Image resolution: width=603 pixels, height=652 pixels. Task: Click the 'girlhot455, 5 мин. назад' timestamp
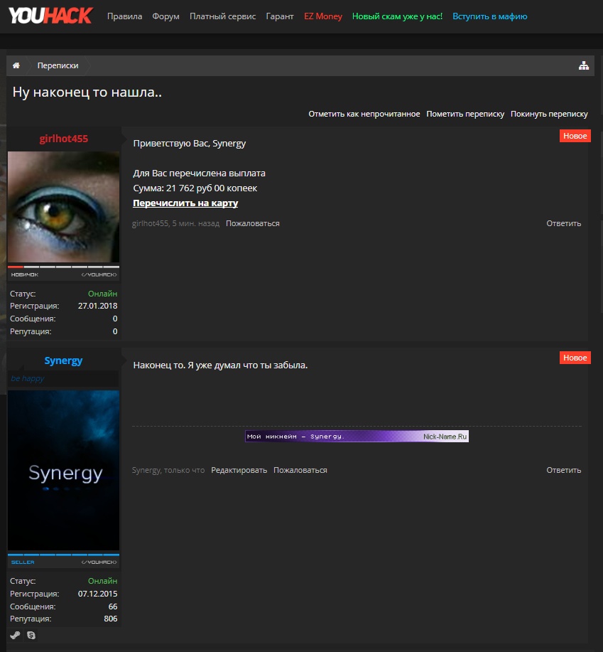point(175,223)
